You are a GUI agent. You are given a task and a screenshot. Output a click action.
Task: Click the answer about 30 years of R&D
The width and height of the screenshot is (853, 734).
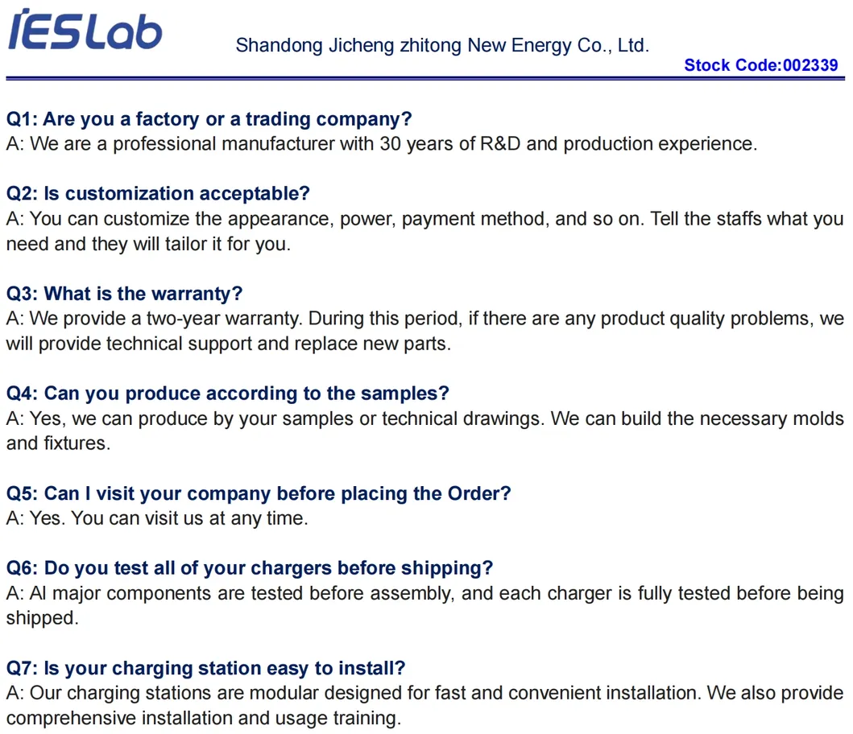(x=381, y=145)
